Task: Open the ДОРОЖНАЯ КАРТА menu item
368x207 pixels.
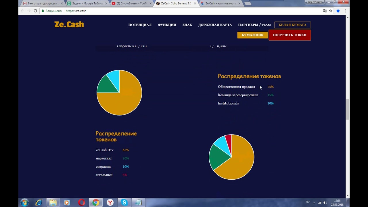Action: pyautogui.click(x=215, y=25)
